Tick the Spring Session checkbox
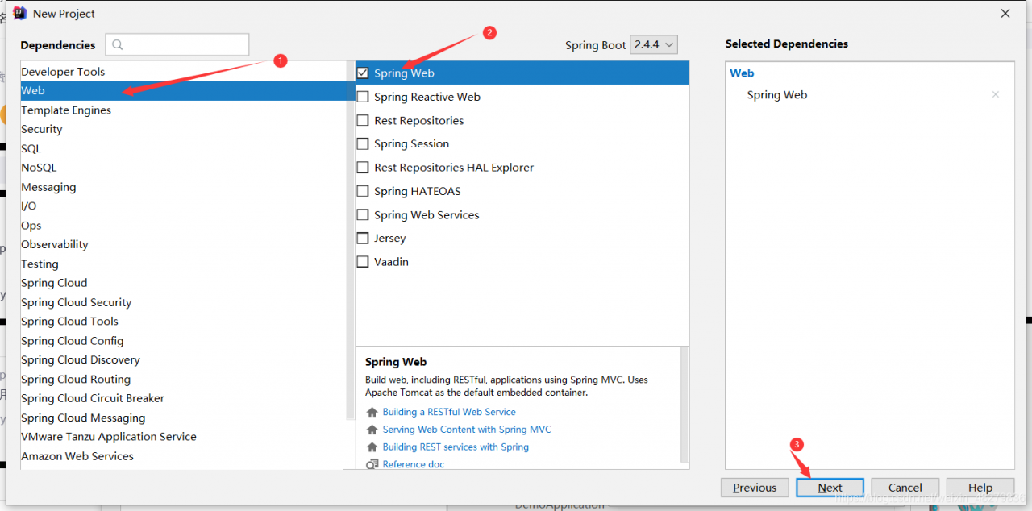The image size is (1032, 511). tap(363, 144)
